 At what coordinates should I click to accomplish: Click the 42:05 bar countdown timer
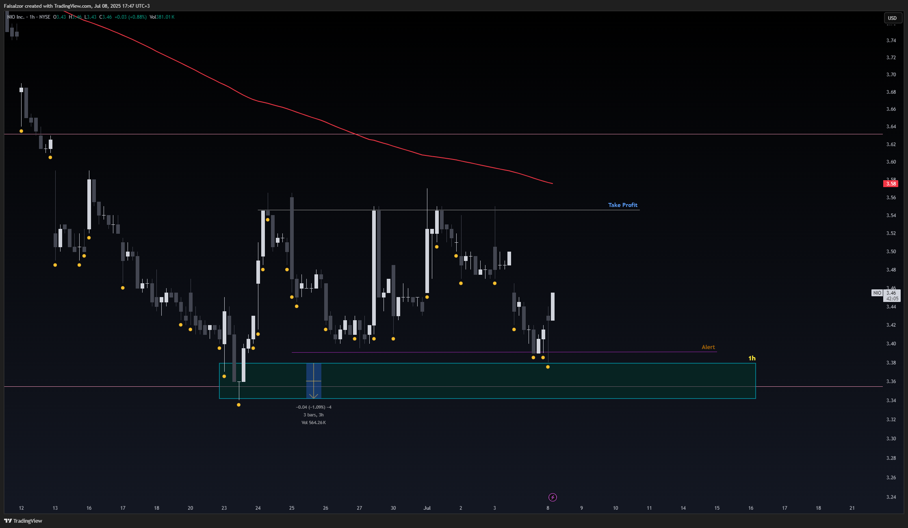pos(892,299)
